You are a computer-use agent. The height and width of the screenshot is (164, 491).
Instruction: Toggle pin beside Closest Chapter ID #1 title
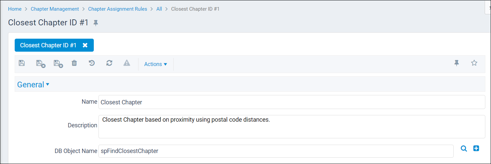pyautogui.click(x=96, y=23)
